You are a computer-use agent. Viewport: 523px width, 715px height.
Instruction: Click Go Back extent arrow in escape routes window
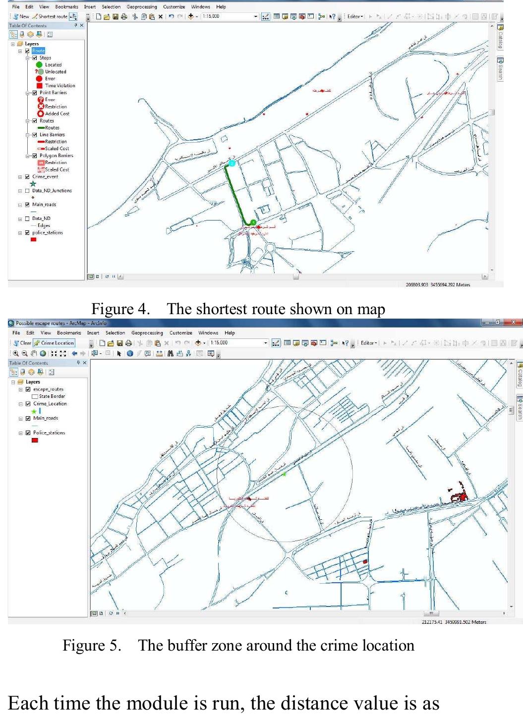point(74,353)
